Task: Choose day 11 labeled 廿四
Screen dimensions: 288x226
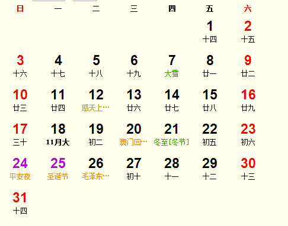Action: coord(58,100)
